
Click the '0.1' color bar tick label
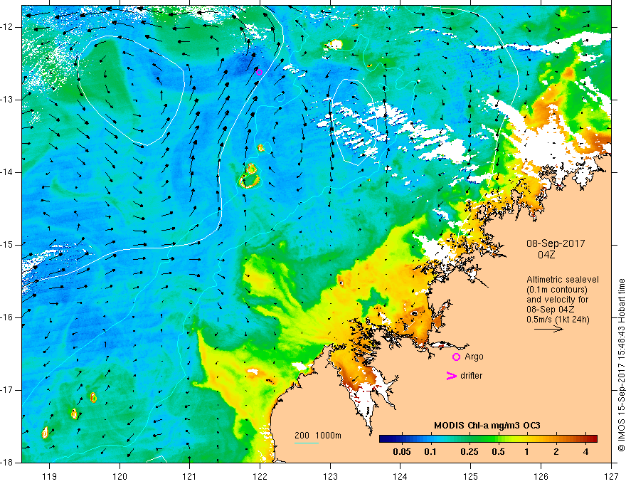point(430,452)
